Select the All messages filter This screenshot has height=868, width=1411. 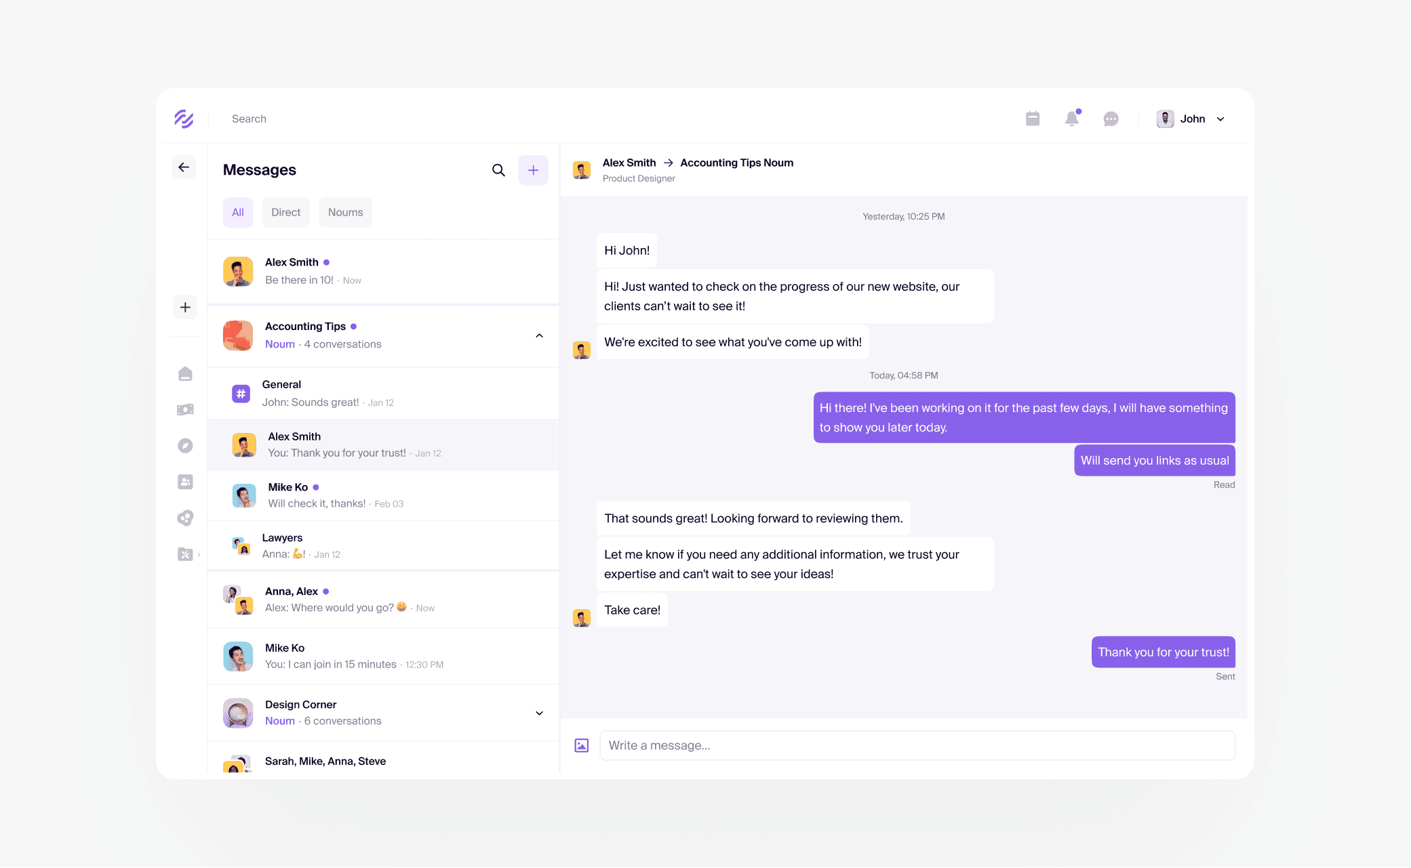(x=238, y=213)
